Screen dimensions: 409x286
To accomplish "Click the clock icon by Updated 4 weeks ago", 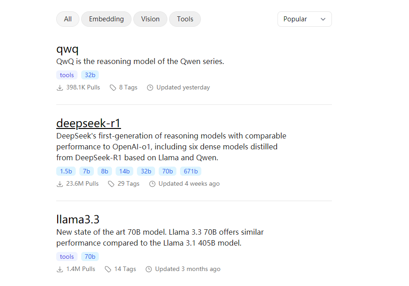I will [x=152, y=184].
